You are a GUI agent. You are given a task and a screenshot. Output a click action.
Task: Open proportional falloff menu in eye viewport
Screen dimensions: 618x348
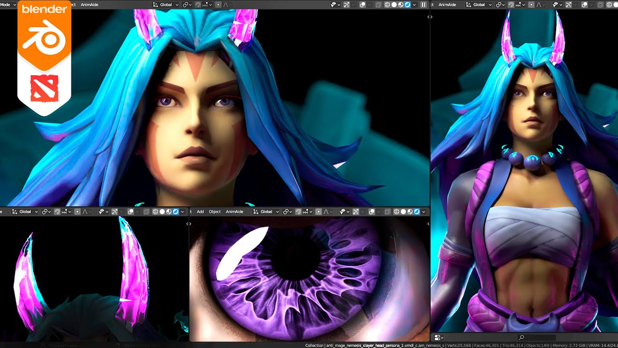pos(328,212)
